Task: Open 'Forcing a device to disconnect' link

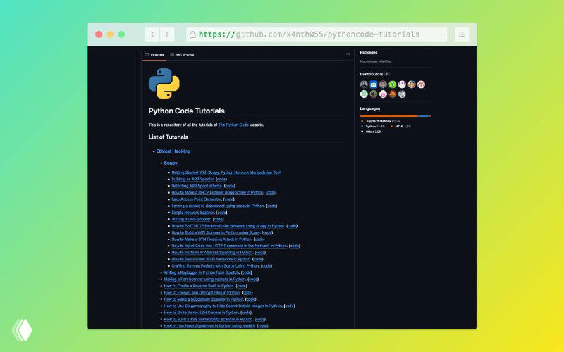Action: tap(218, 206)
